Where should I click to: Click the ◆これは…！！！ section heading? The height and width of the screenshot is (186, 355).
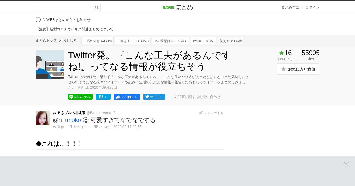click(59, 144)
